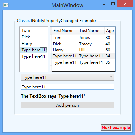Open the Type here11 combo box arrow

coord(111,77)
